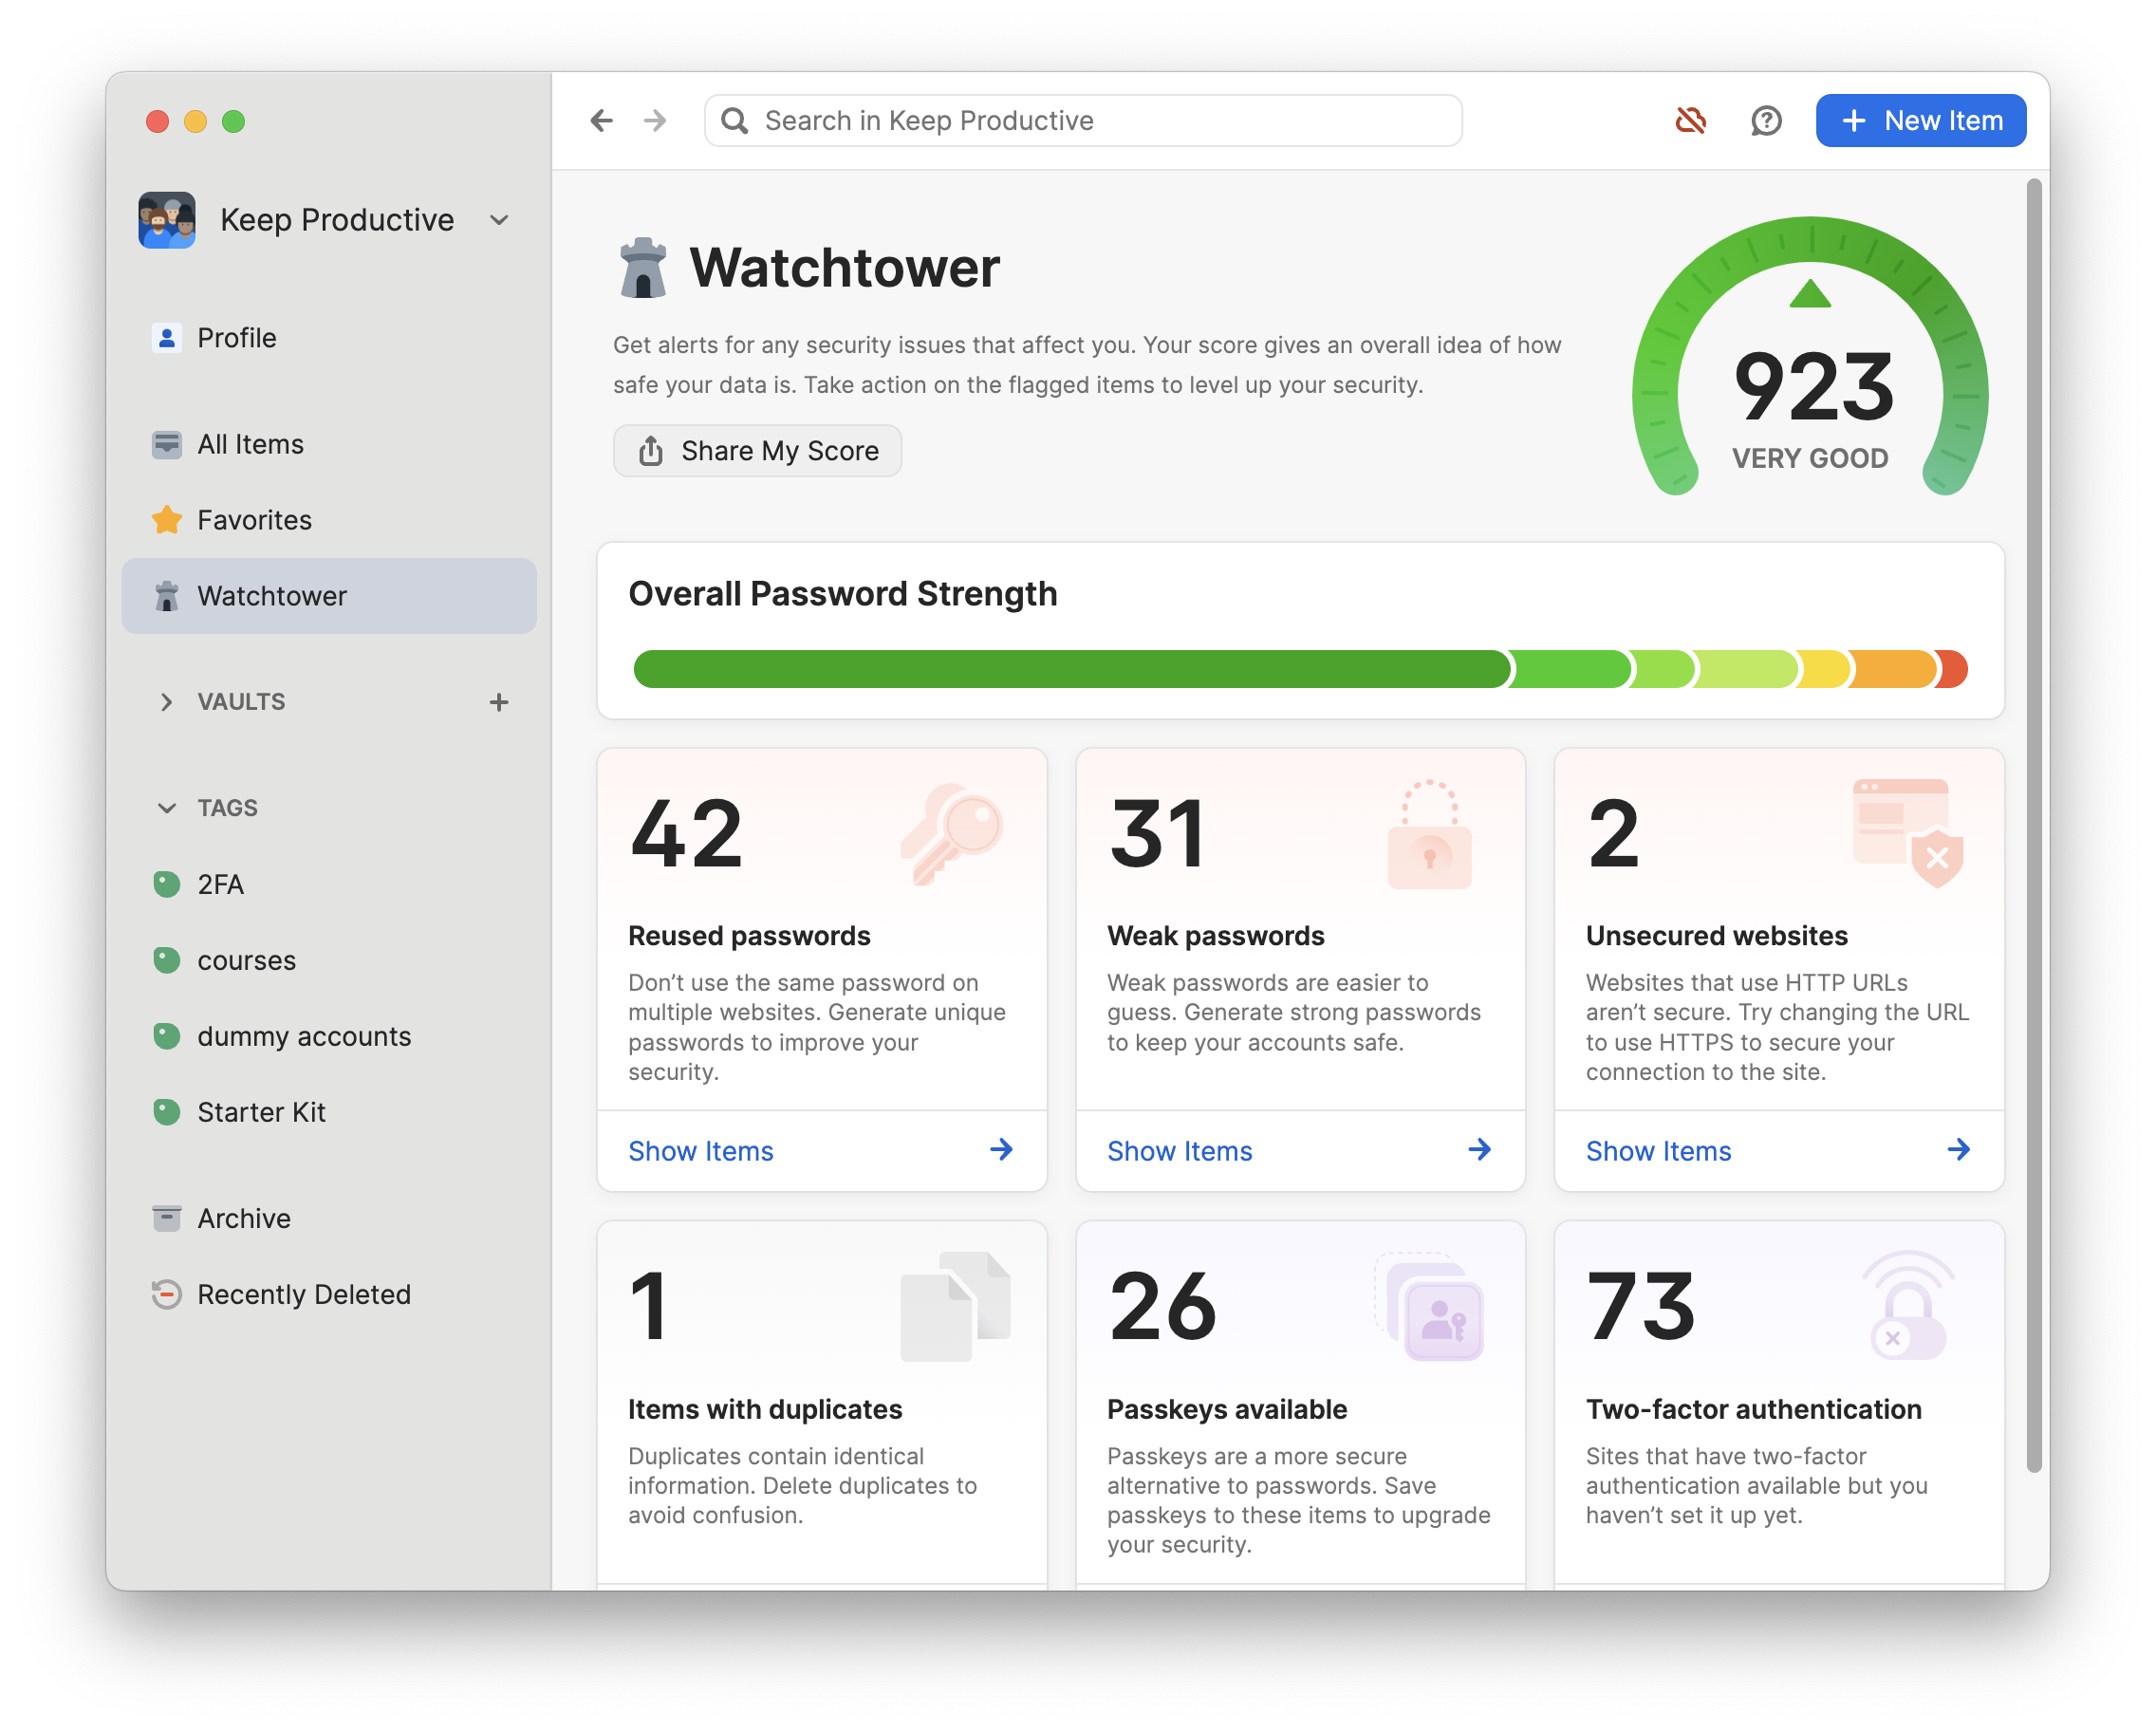This screenshot has height=1731, width=2156.
Task: Click the Recently Deleted icon
Action: point(166,1293)
